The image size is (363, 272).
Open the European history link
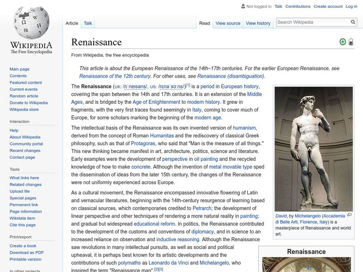pyautogui.click(x=240, y=87)
